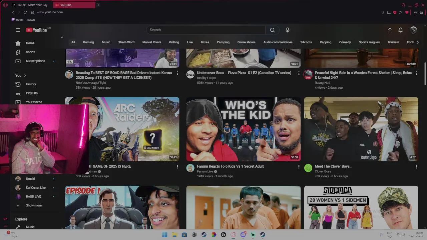This screenshot has width=427, height=240.
Task: Open more options for Fanum Reacts video
Action: pos(299,167)
